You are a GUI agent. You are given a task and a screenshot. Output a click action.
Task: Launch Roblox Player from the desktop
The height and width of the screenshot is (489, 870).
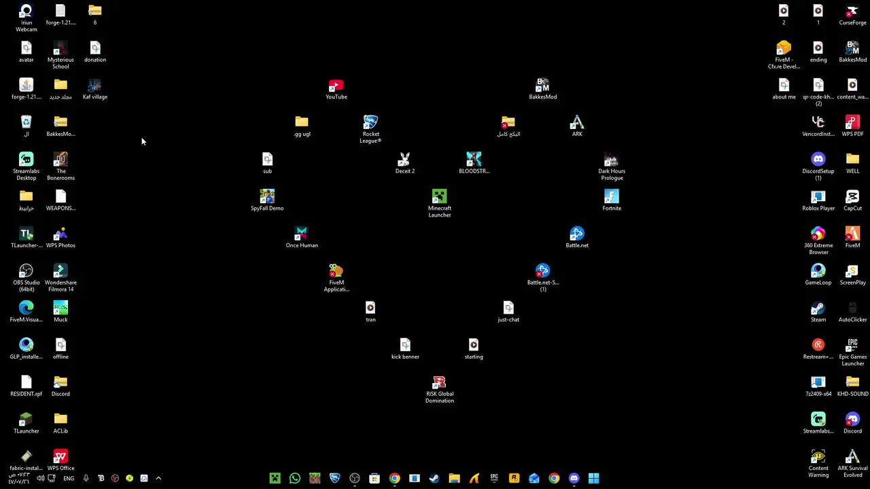click(x=818, y=200)
